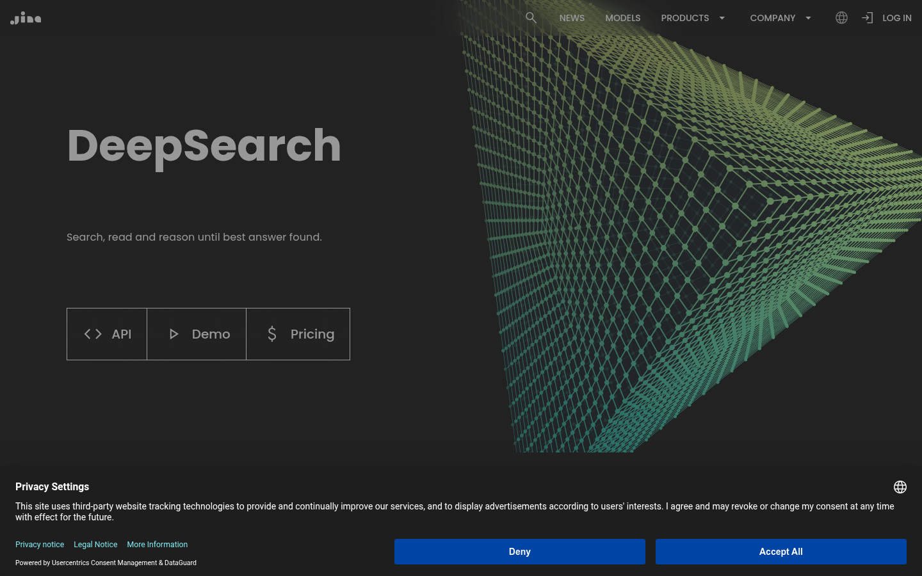
Task: Click the header globe language icon
Action: 841,18
